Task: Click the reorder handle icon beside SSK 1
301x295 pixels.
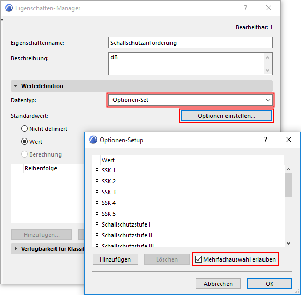Action: (x=97, y=170)
